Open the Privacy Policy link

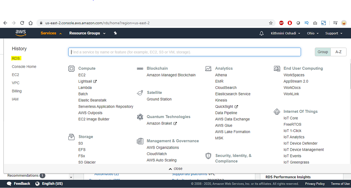[x=315, y=184]
